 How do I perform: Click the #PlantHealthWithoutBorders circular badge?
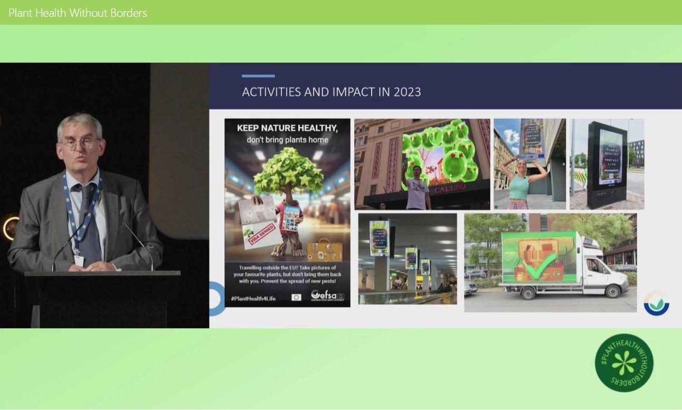pyautogui.click(x=624, y=363)
